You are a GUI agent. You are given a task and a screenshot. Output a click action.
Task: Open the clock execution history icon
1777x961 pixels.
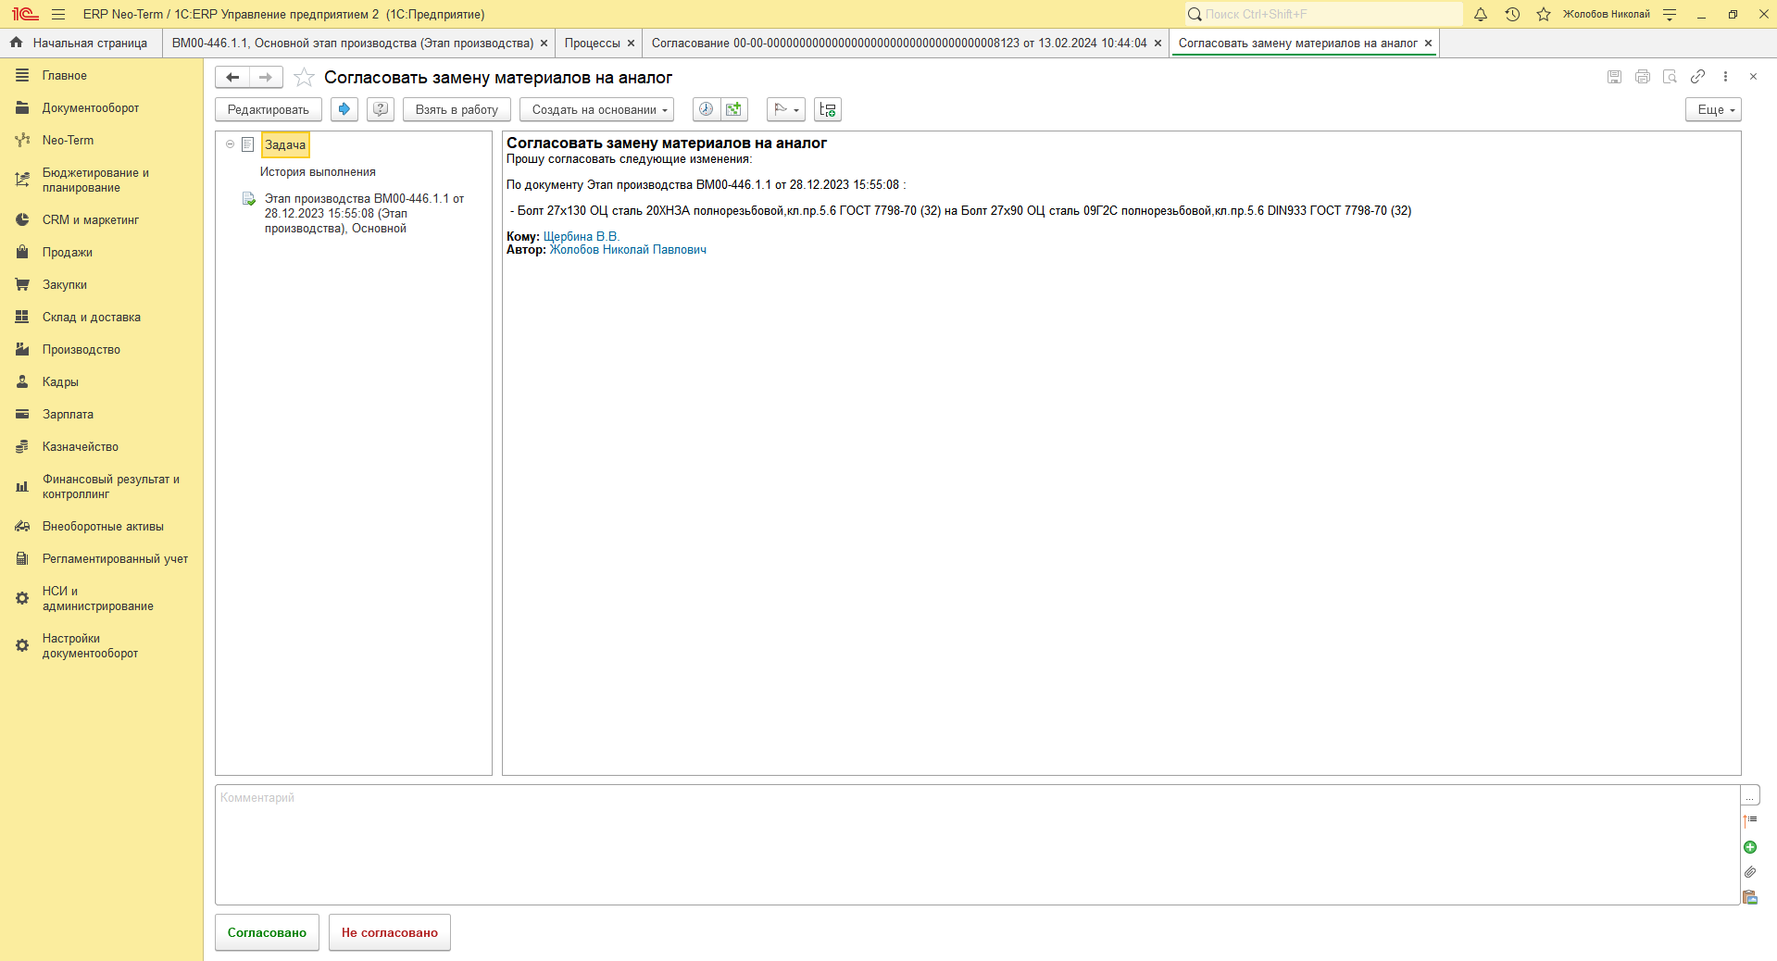coord(706,109)
